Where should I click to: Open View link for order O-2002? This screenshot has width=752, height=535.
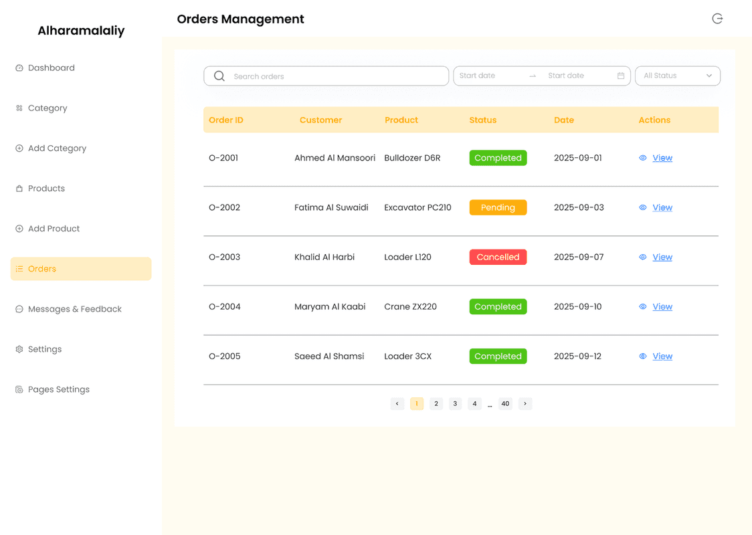point(662,208)
